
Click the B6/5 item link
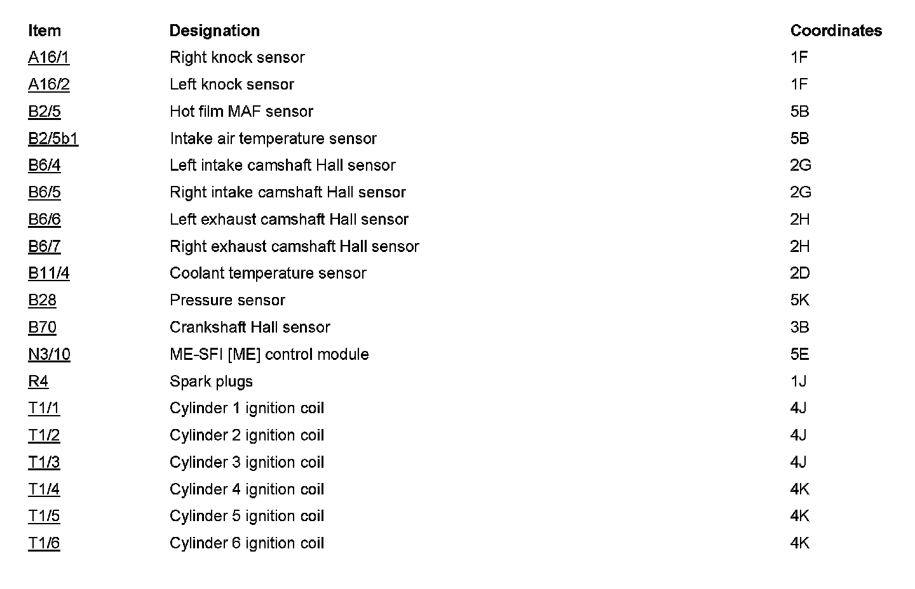[44, 192]
